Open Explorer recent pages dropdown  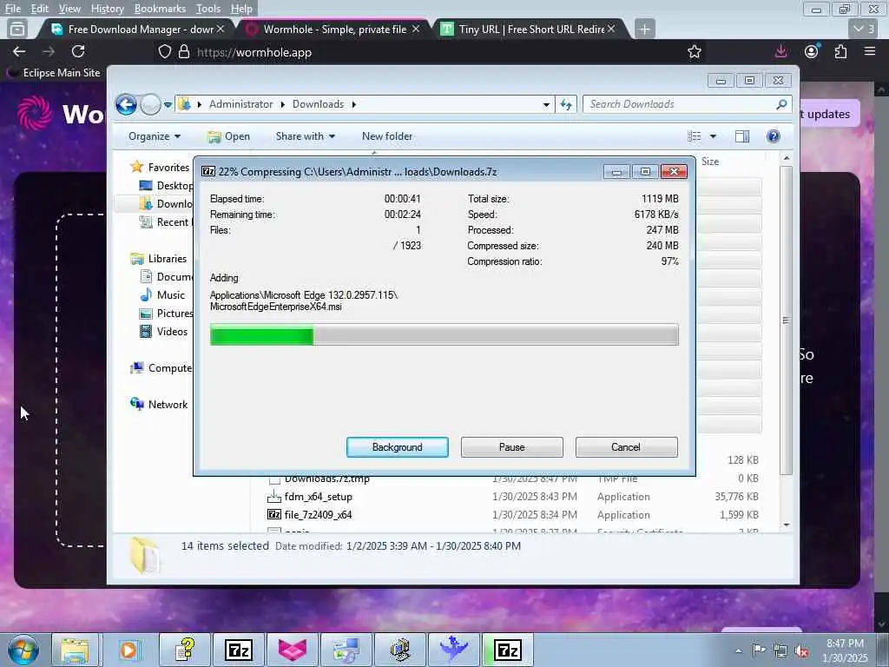(168, 105)
